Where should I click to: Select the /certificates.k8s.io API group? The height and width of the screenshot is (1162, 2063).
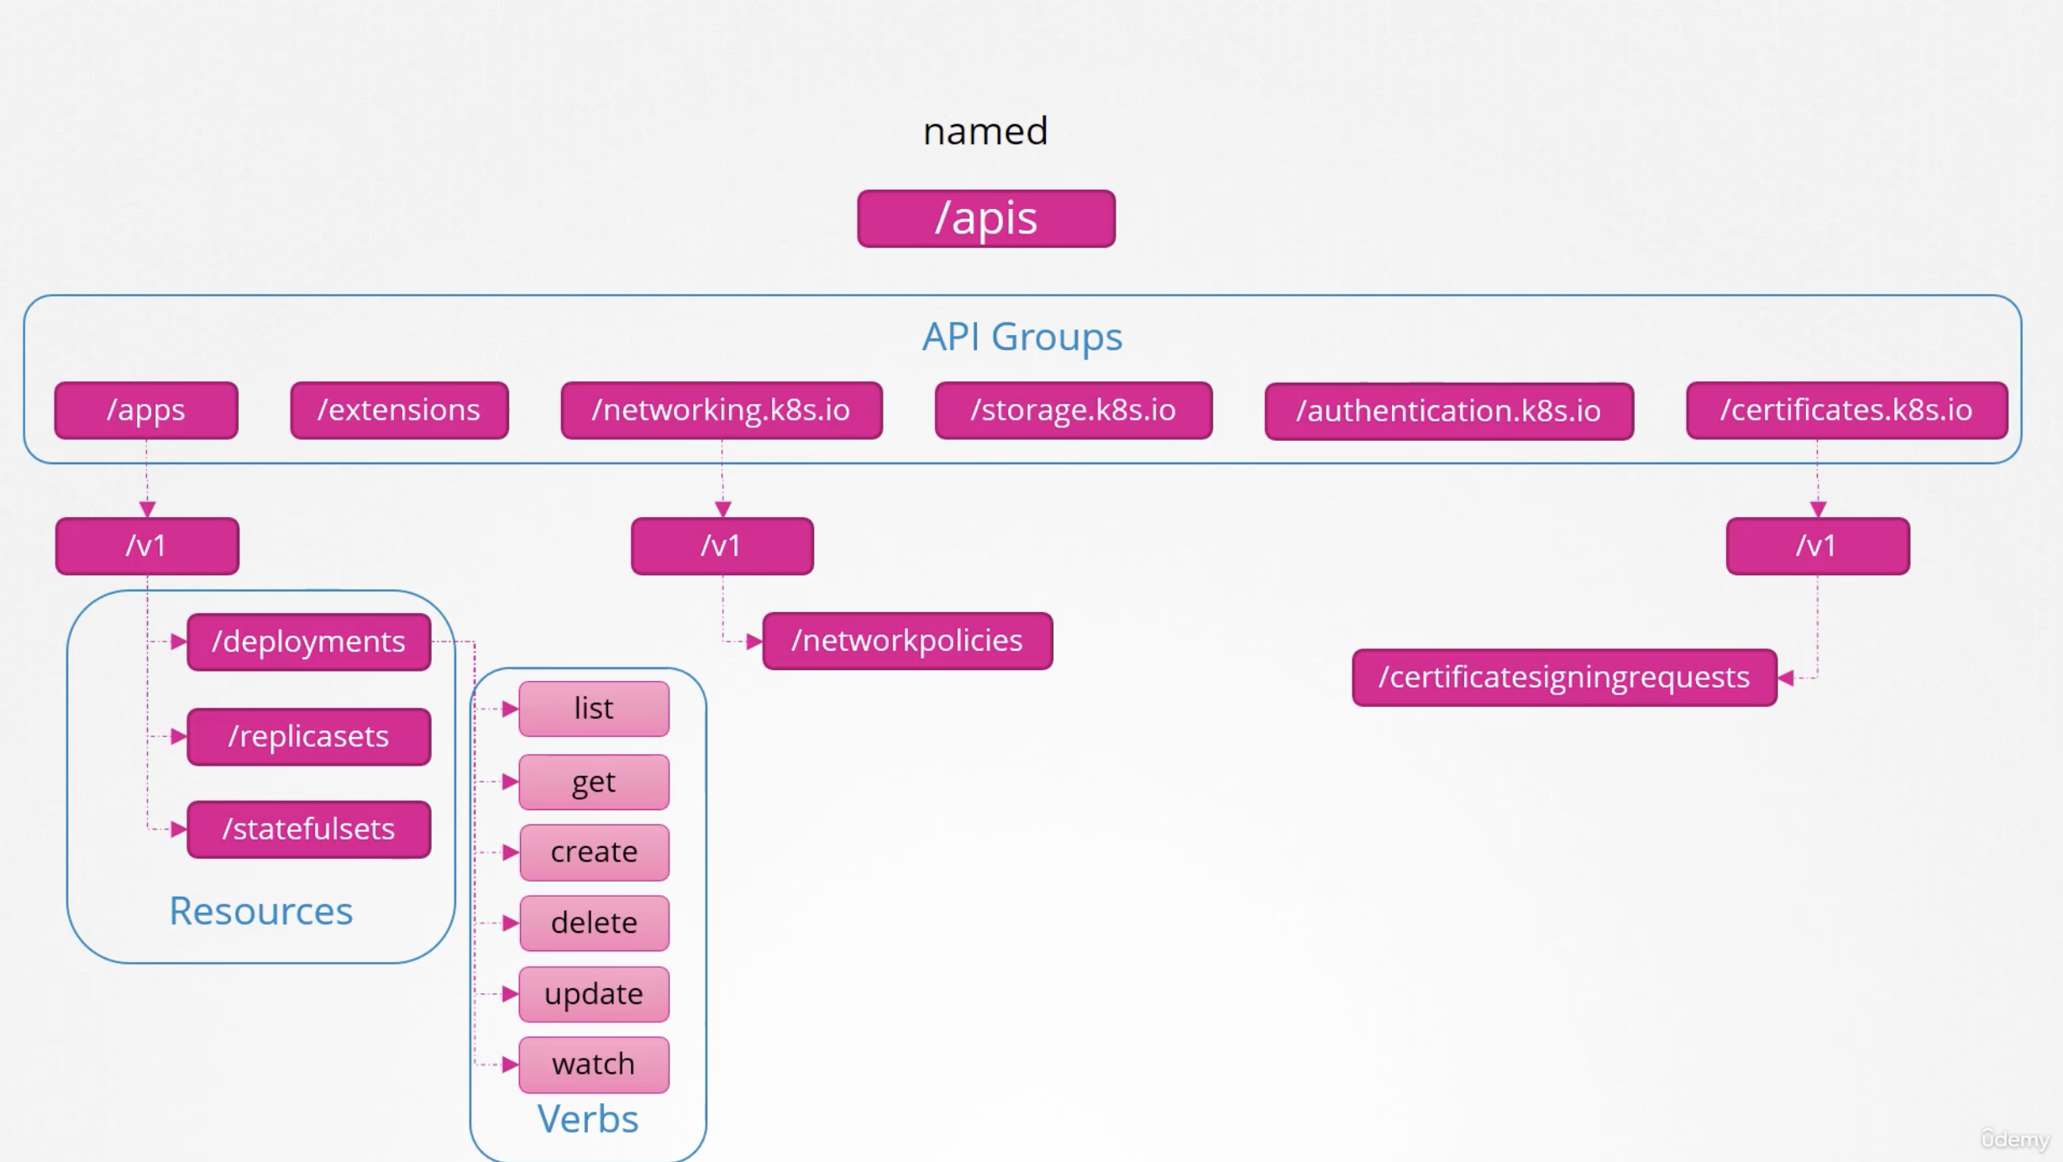pos(1846,411)
